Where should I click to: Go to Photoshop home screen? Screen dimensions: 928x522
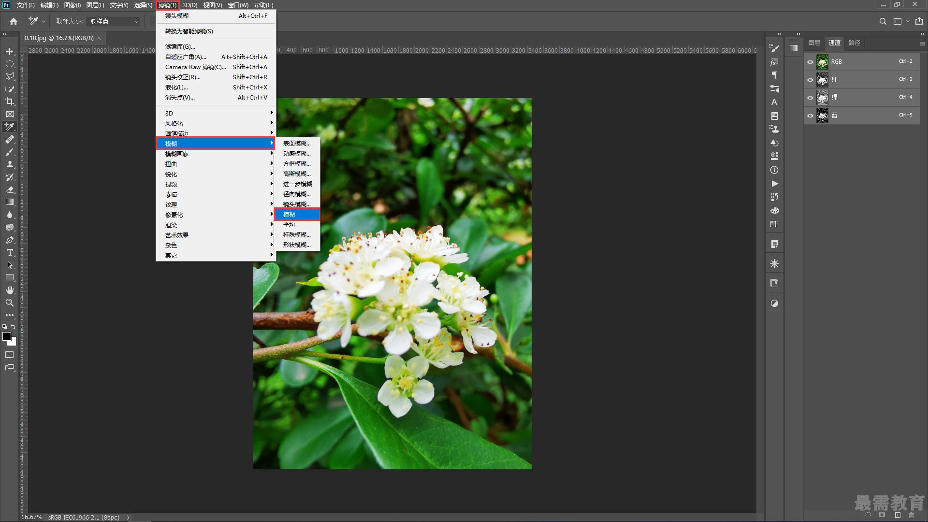[x=14, y=21]
